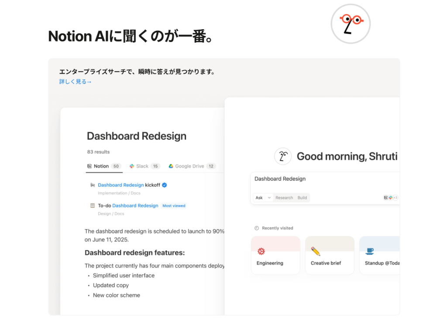
Task: Click the Slack tab count badge 15
Action: click(x=155, y=166)
